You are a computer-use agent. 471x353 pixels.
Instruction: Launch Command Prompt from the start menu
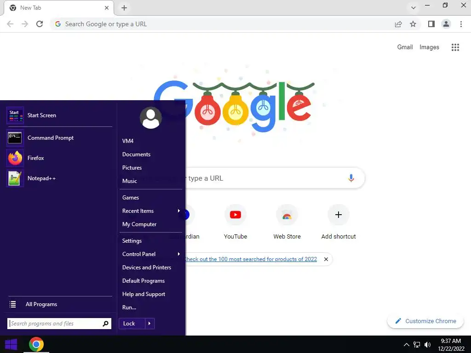tap(59, 138)
